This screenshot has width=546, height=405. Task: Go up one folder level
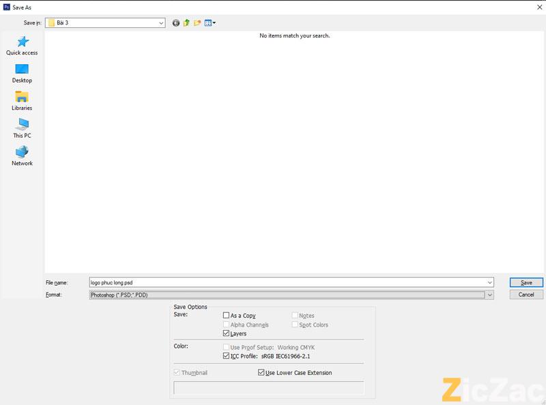click(x=186, y=22)
